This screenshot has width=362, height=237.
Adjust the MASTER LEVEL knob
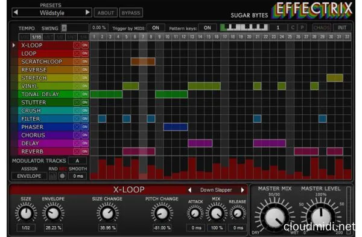tap(321, 216)
